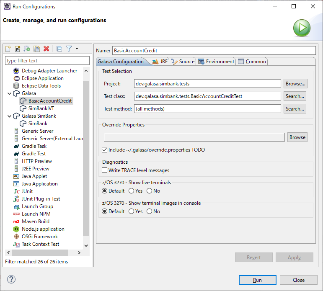Click Export launch configuration icon

click(x=27, y=49)
